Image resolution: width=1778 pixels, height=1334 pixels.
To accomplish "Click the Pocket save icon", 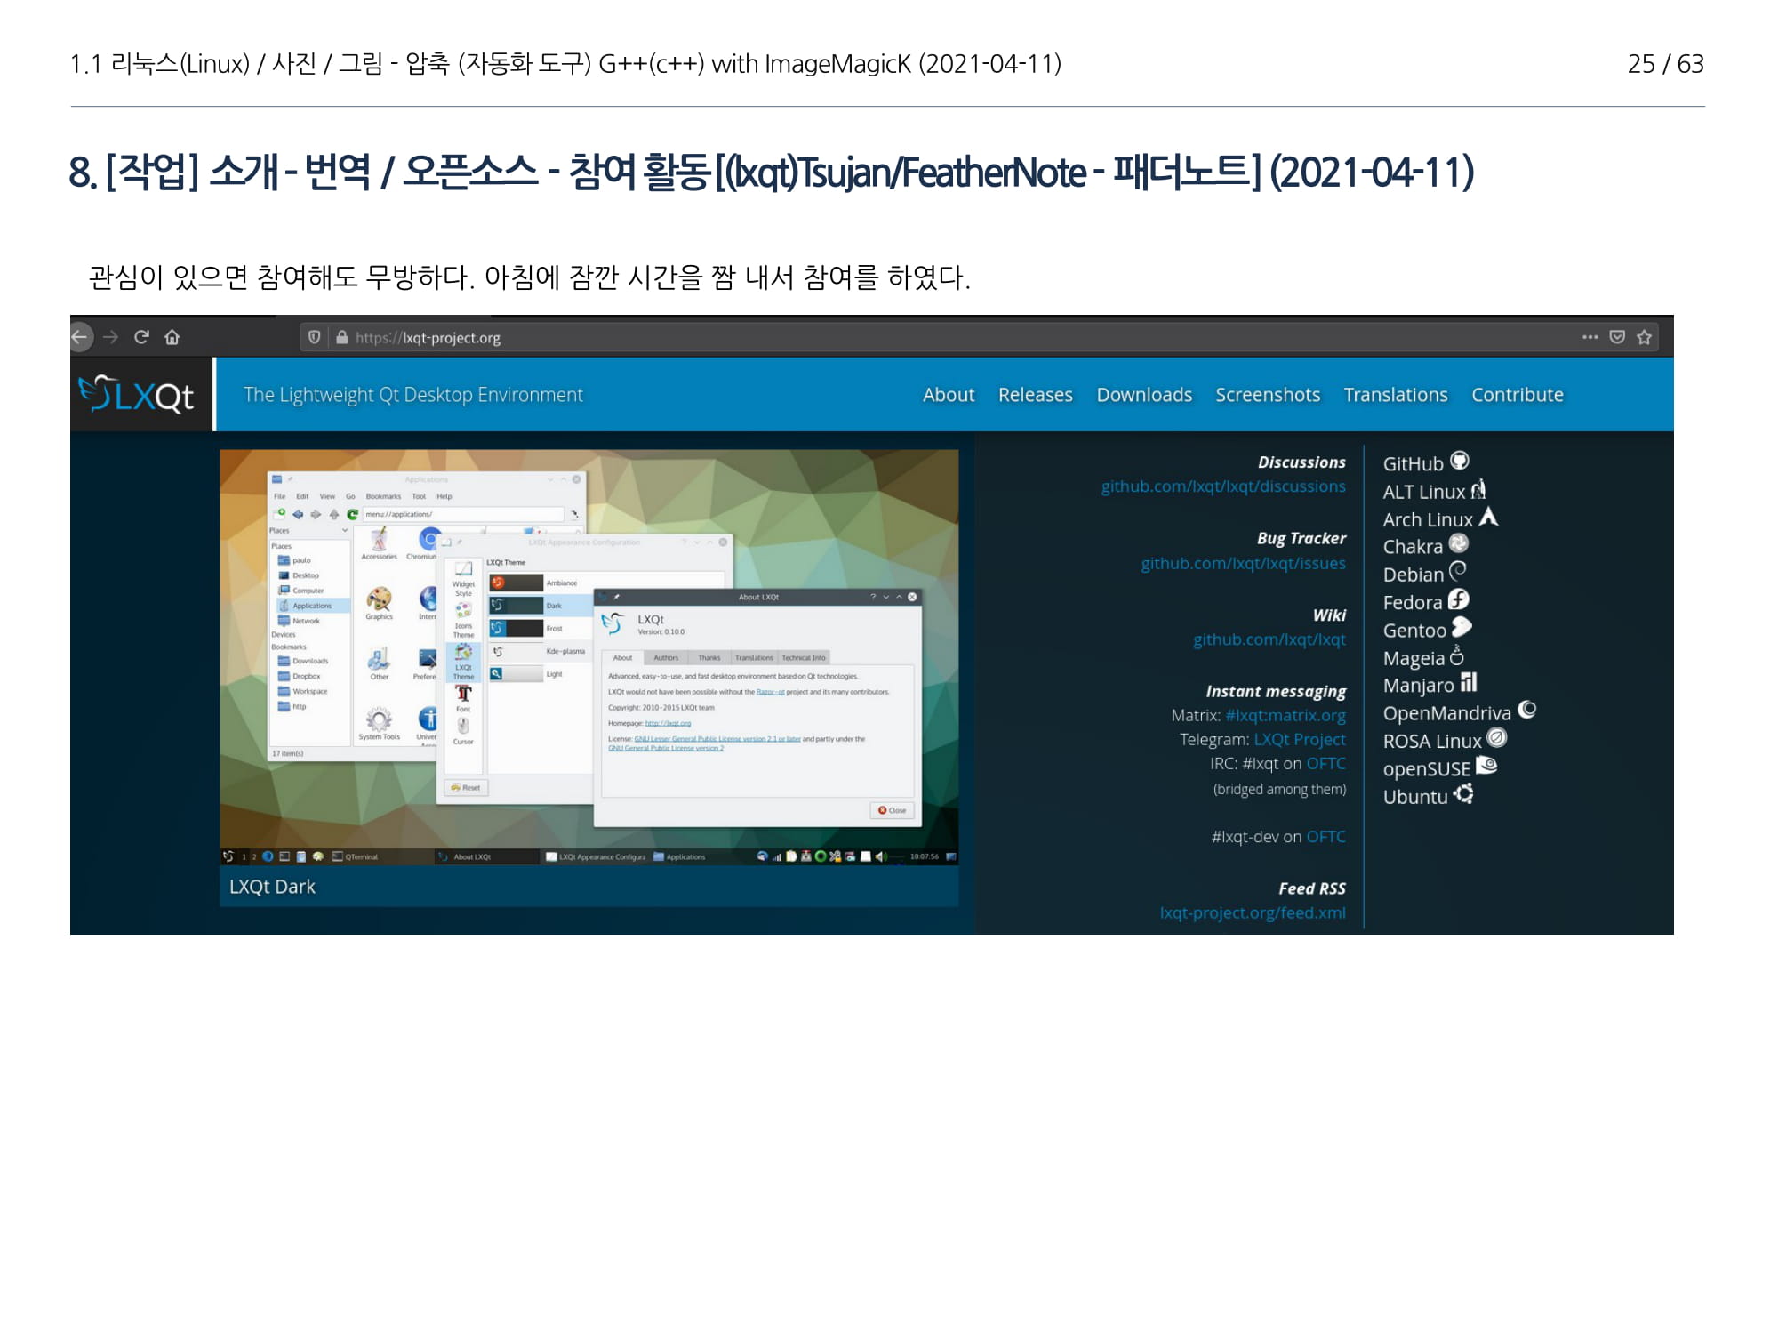I will click(1617, 337).
